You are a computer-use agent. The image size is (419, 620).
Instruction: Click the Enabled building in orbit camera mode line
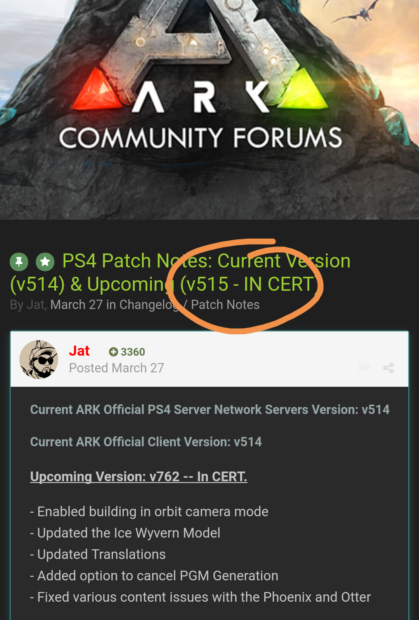coord(149,512)
